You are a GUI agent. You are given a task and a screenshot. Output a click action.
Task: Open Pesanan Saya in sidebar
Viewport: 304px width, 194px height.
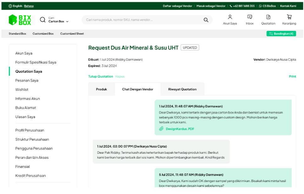27,81
